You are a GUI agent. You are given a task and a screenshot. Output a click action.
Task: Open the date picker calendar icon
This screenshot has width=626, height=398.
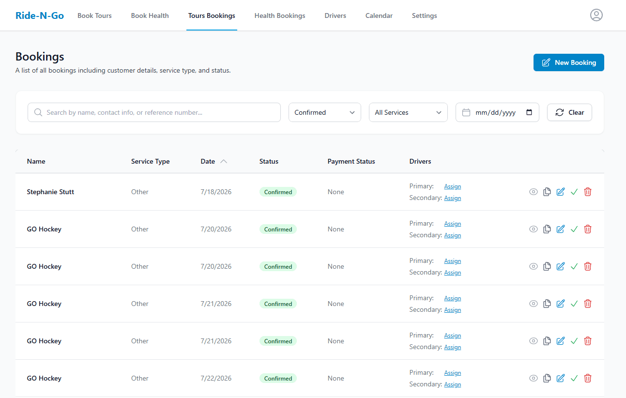click(529, 112)
